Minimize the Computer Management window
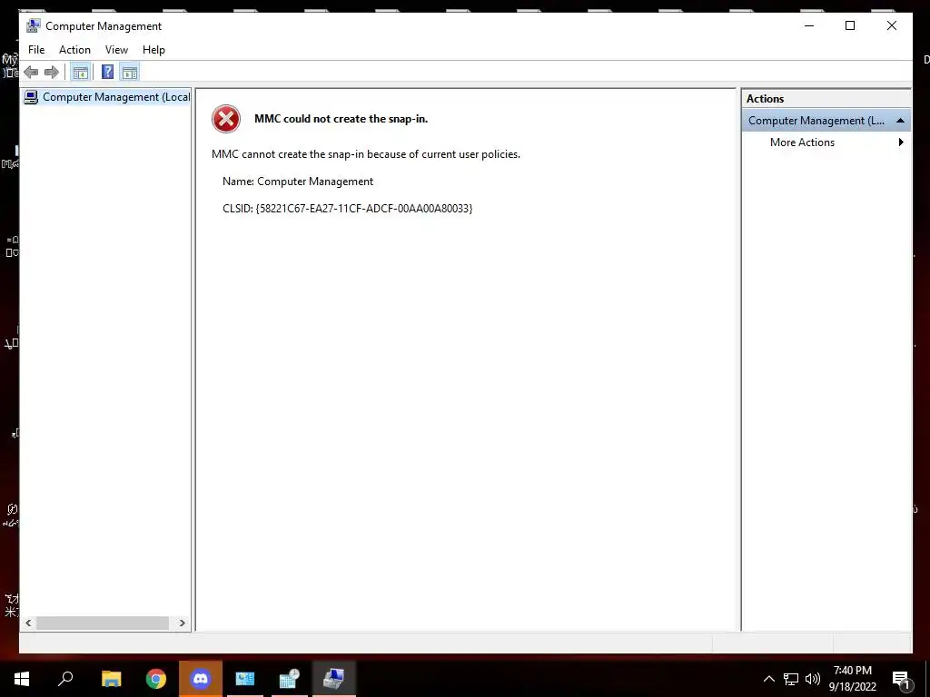The width and height of the screenshot is (930, 697). pyautogui.click(x=809, y=25)
